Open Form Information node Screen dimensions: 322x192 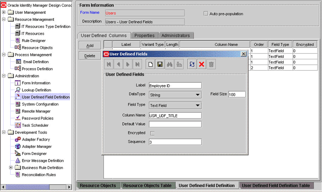(36, 83)
